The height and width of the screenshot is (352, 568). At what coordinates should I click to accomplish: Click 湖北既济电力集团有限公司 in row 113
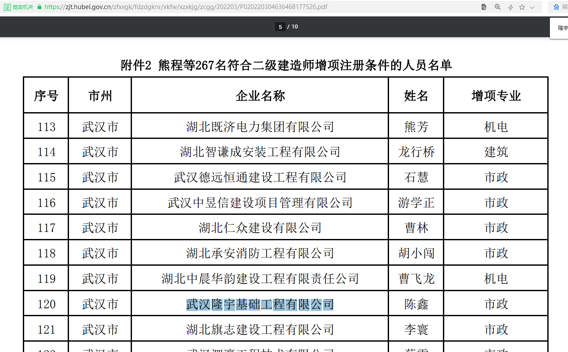coord(260,127)
